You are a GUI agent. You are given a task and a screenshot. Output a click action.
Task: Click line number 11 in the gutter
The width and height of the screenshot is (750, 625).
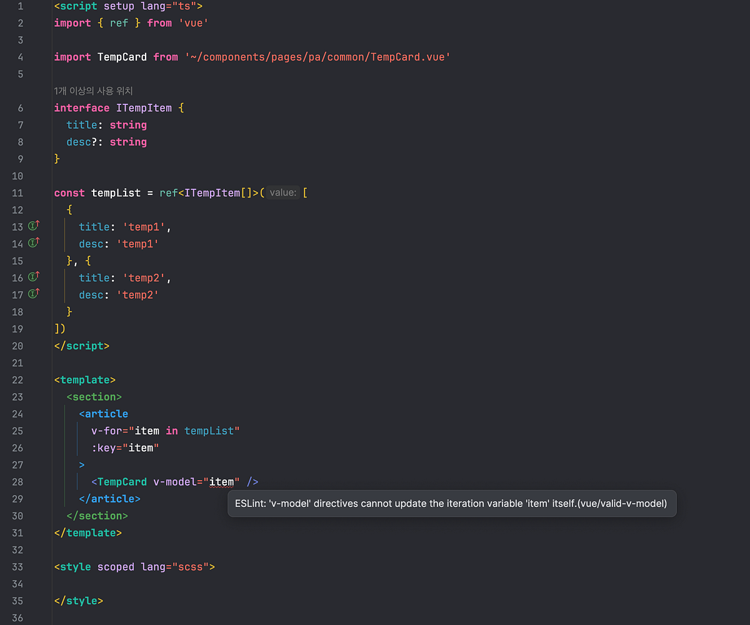tap(17, 192)
